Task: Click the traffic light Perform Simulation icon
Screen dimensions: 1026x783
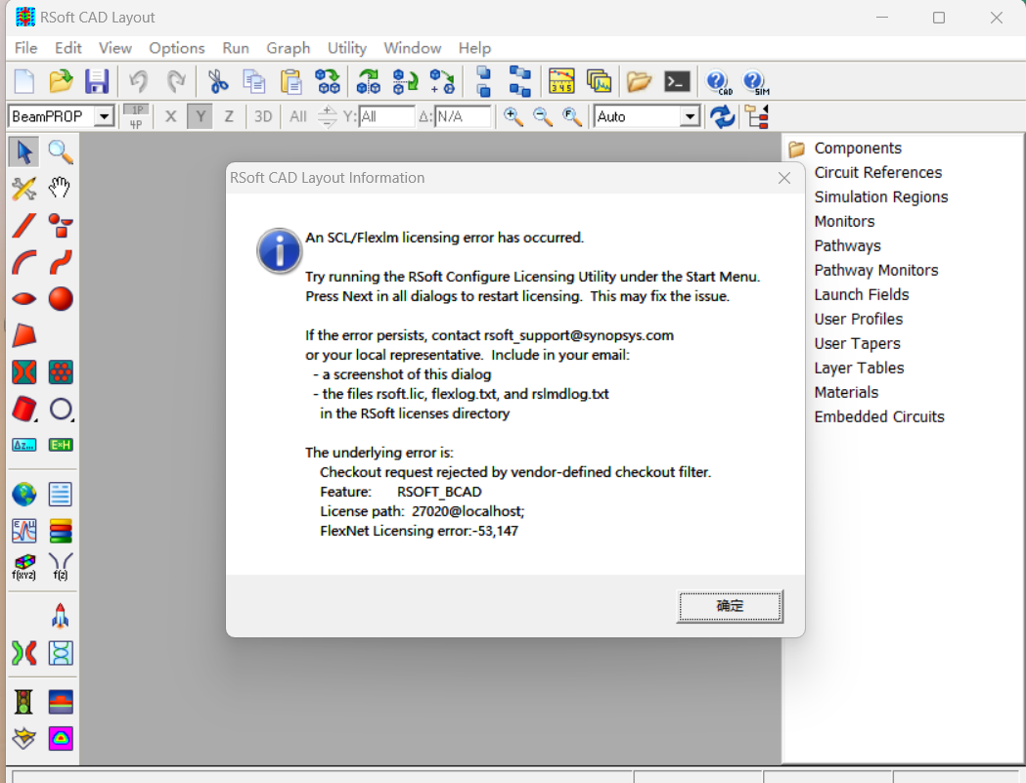Action: point(24,702)
